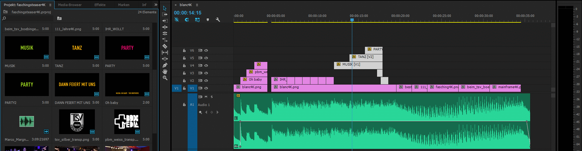Select the Track Select Forward tool
The image size is (582, 151).
pyautogui.click(x=165, y=14)
